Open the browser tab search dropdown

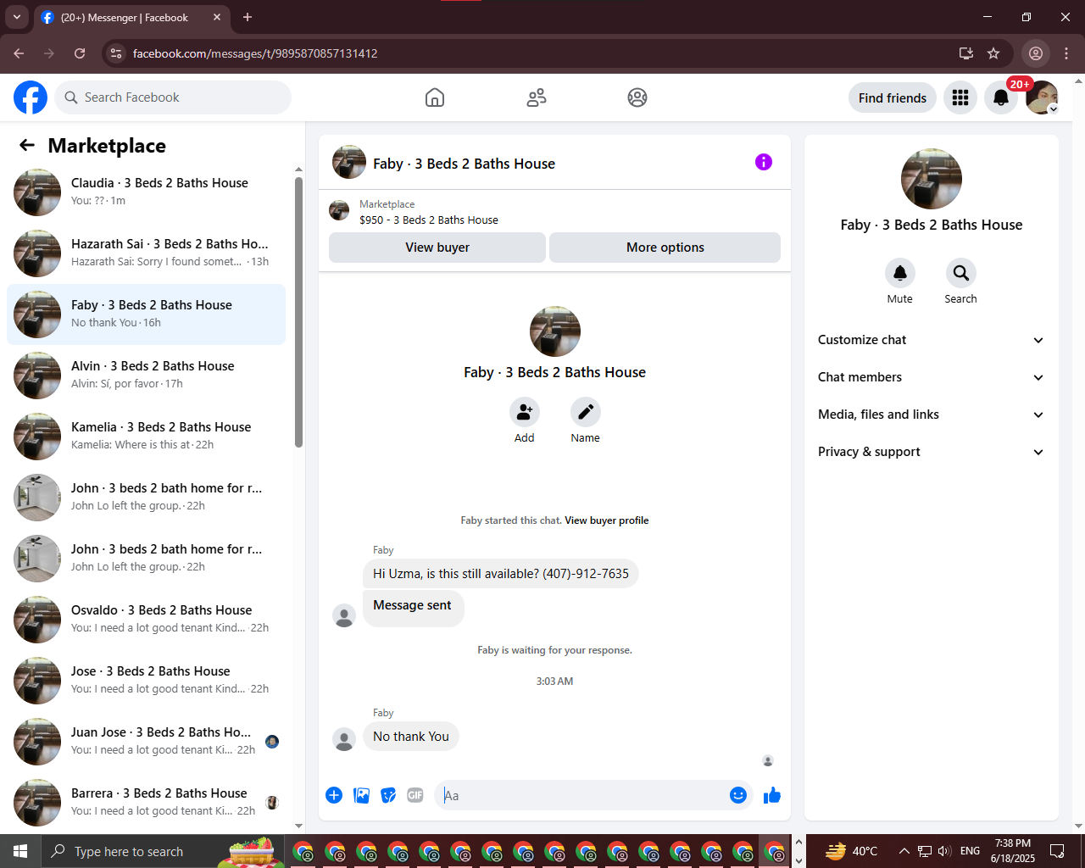click(17, 17)
